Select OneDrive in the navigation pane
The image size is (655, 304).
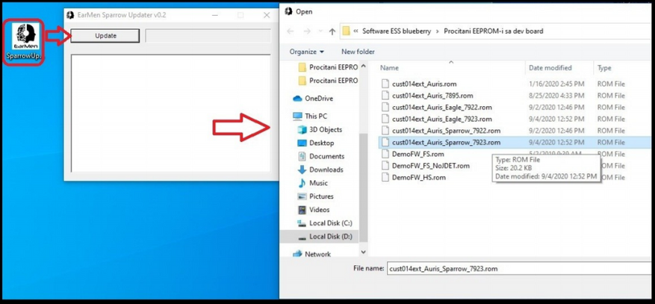point(318,99)
